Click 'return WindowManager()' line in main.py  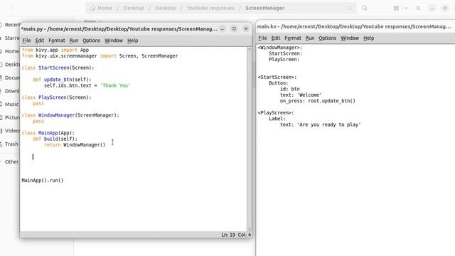pos(75,145)
